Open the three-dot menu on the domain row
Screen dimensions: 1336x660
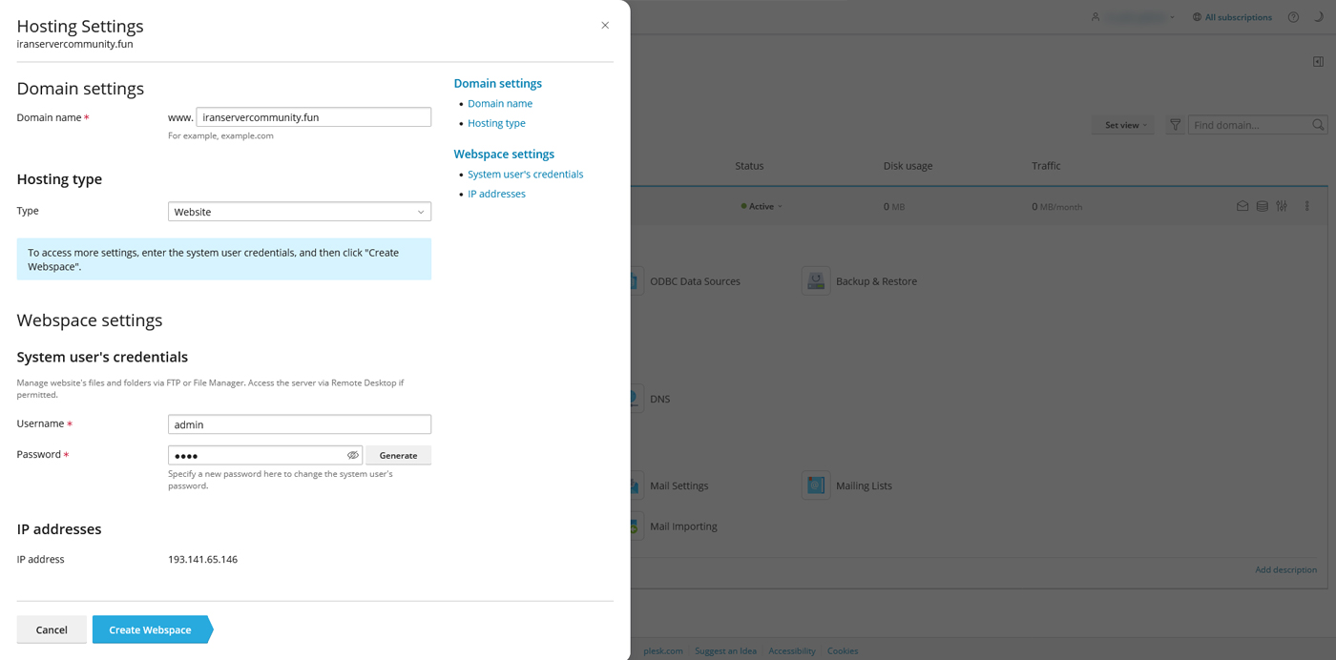click(x=1306, y=205)
